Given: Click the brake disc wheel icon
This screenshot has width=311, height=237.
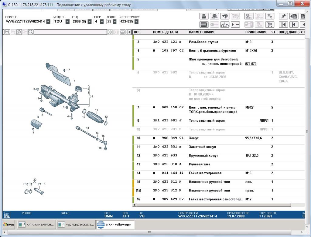Looking at the screenshot, I should pos(214,16).
